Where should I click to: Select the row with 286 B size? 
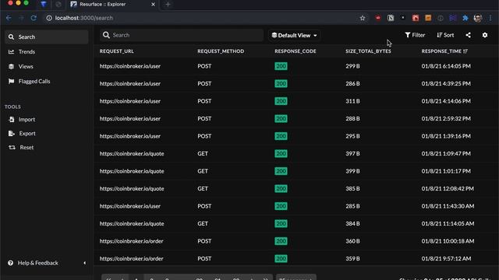(x=296, y=83)
